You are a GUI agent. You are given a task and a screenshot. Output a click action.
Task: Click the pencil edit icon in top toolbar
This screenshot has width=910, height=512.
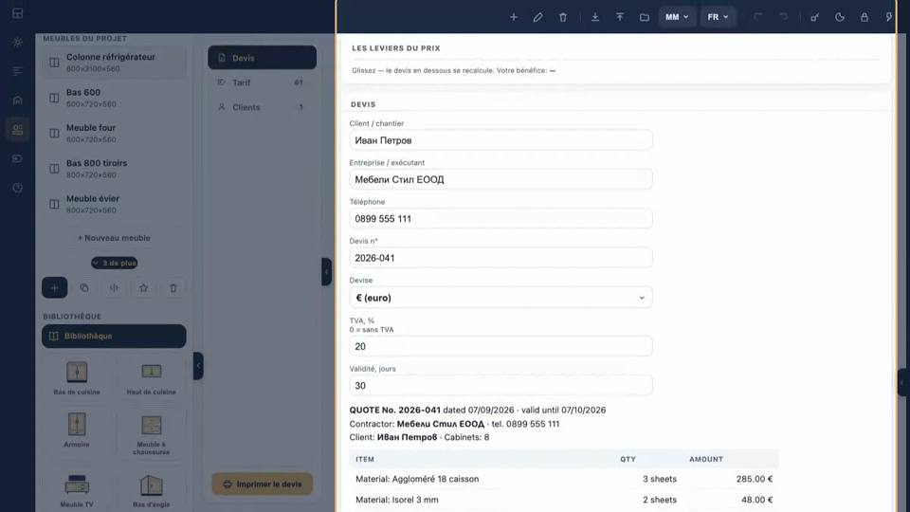pyautogui.click(x=538, y=17)
